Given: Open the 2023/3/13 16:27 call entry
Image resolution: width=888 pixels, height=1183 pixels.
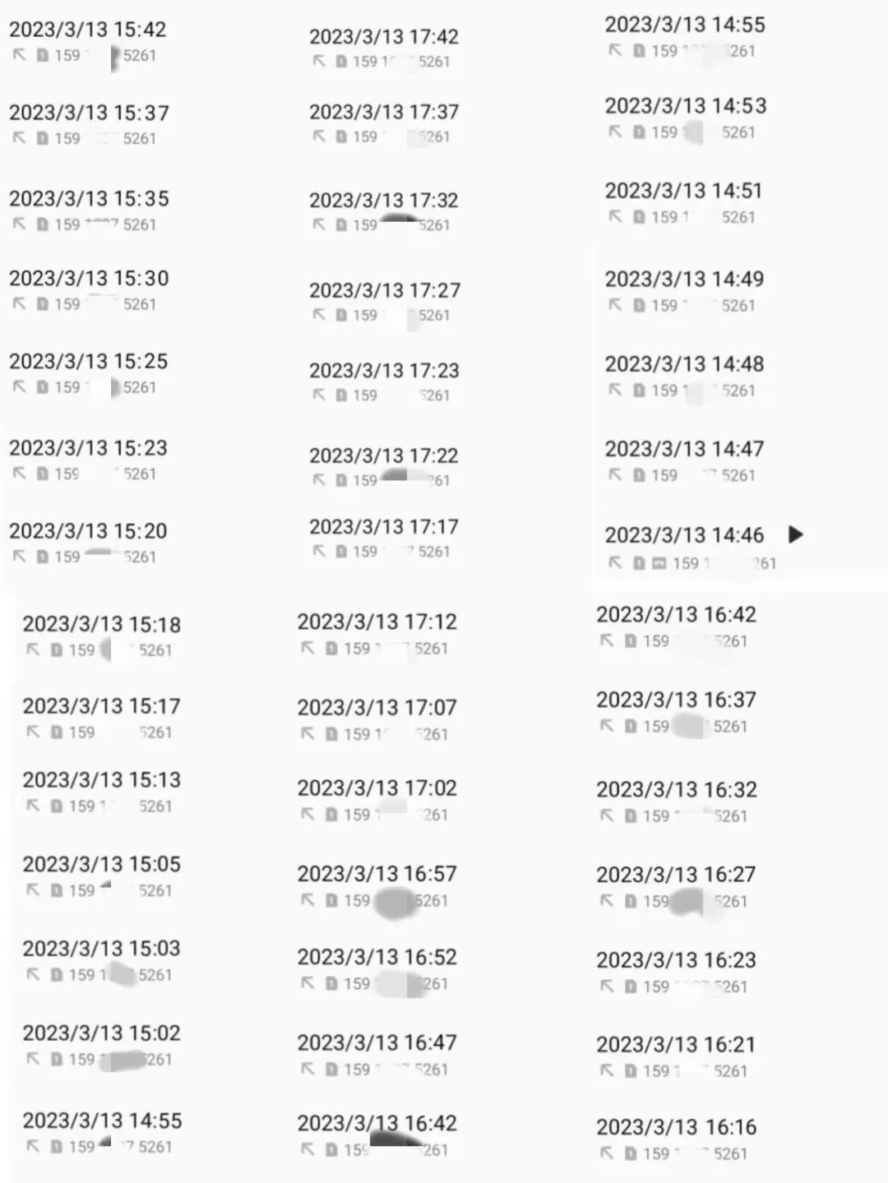Looking at the screenshot, I should tap(675, 875).
